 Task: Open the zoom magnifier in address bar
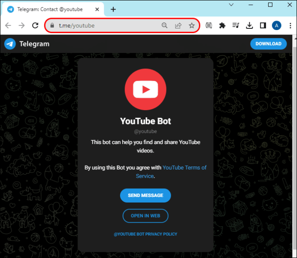tap(164, 26)
